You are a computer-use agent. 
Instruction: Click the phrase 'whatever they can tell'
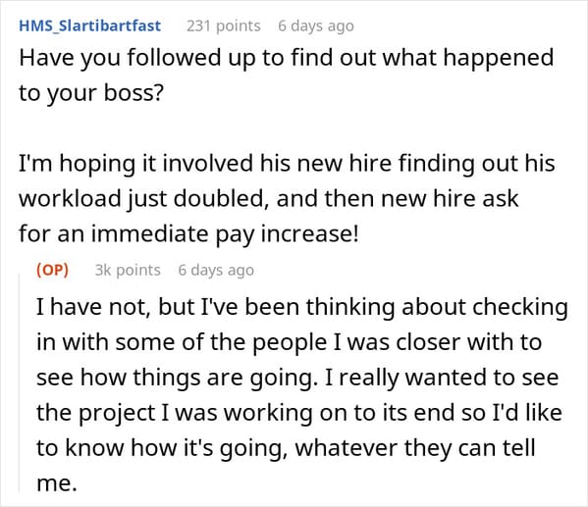[x=415, y=448]
